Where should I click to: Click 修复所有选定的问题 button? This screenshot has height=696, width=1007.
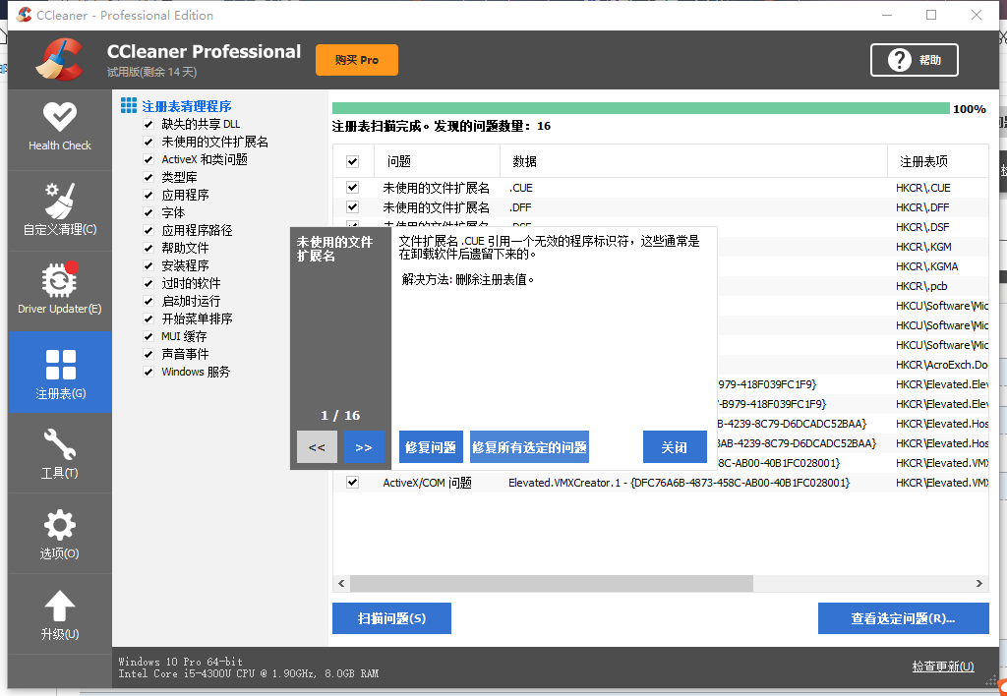(529, 447)
